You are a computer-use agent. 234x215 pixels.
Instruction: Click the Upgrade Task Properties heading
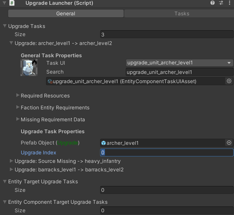click(53, 132)
